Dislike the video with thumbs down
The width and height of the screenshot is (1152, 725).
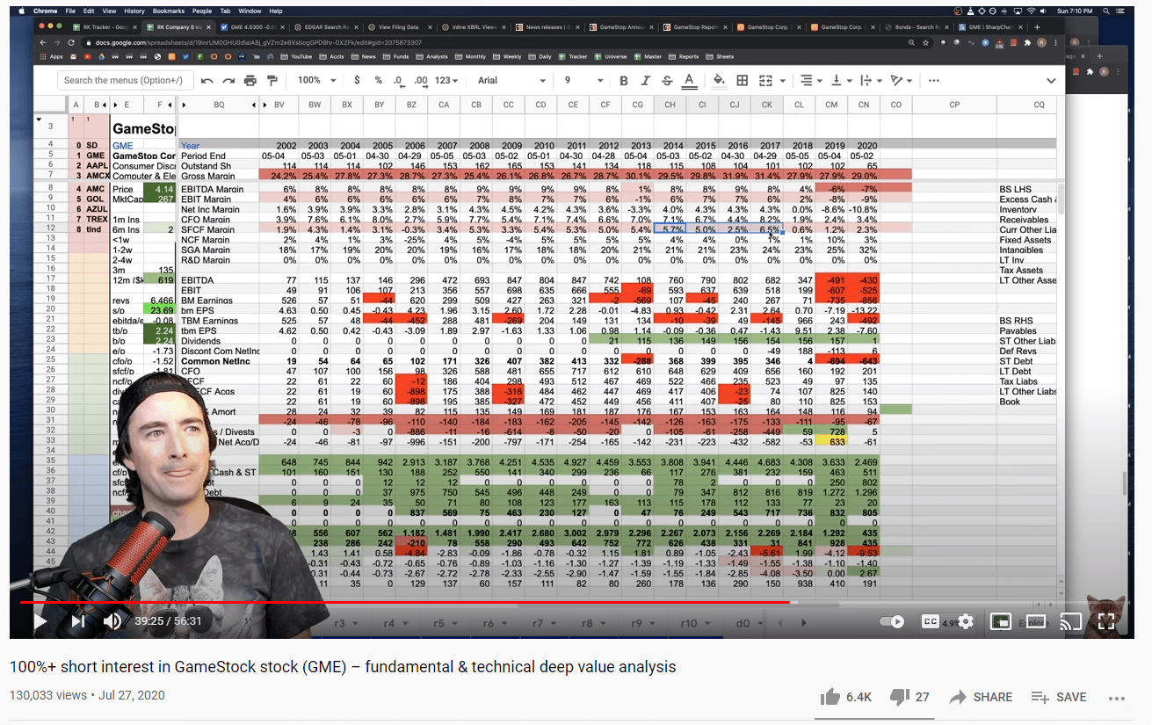click(x=898, y=697)
